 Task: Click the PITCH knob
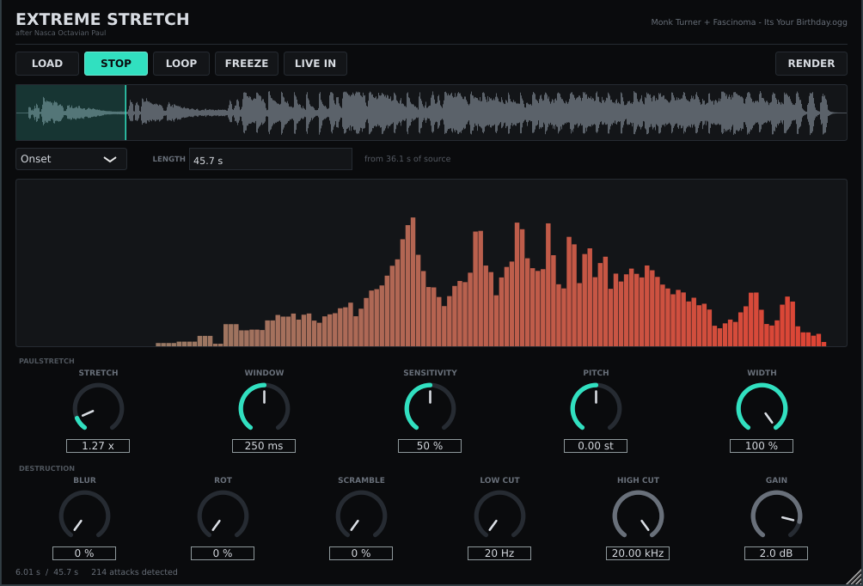596,408
